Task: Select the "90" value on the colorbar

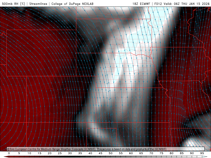Action: tap(192, 153)
